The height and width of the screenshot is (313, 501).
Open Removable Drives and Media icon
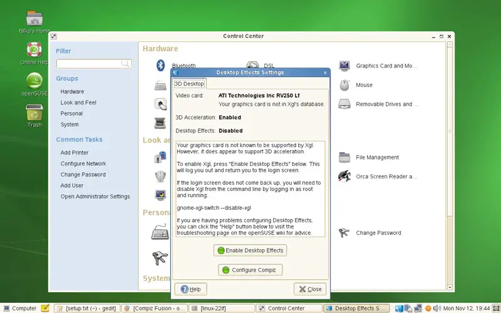[x=344, y=104]
